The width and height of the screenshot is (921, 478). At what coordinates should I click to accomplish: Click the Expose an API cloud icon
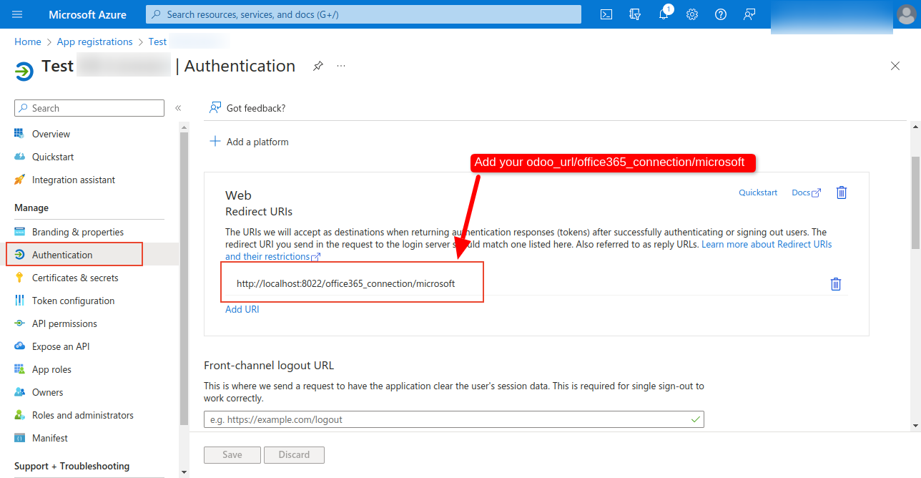(19, 346)
